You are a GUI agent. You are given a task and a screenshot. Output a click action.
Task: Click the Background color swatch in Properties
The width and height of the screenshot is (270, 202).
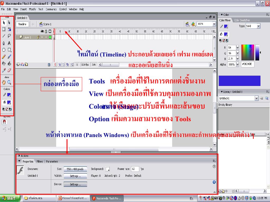point(108,169)
